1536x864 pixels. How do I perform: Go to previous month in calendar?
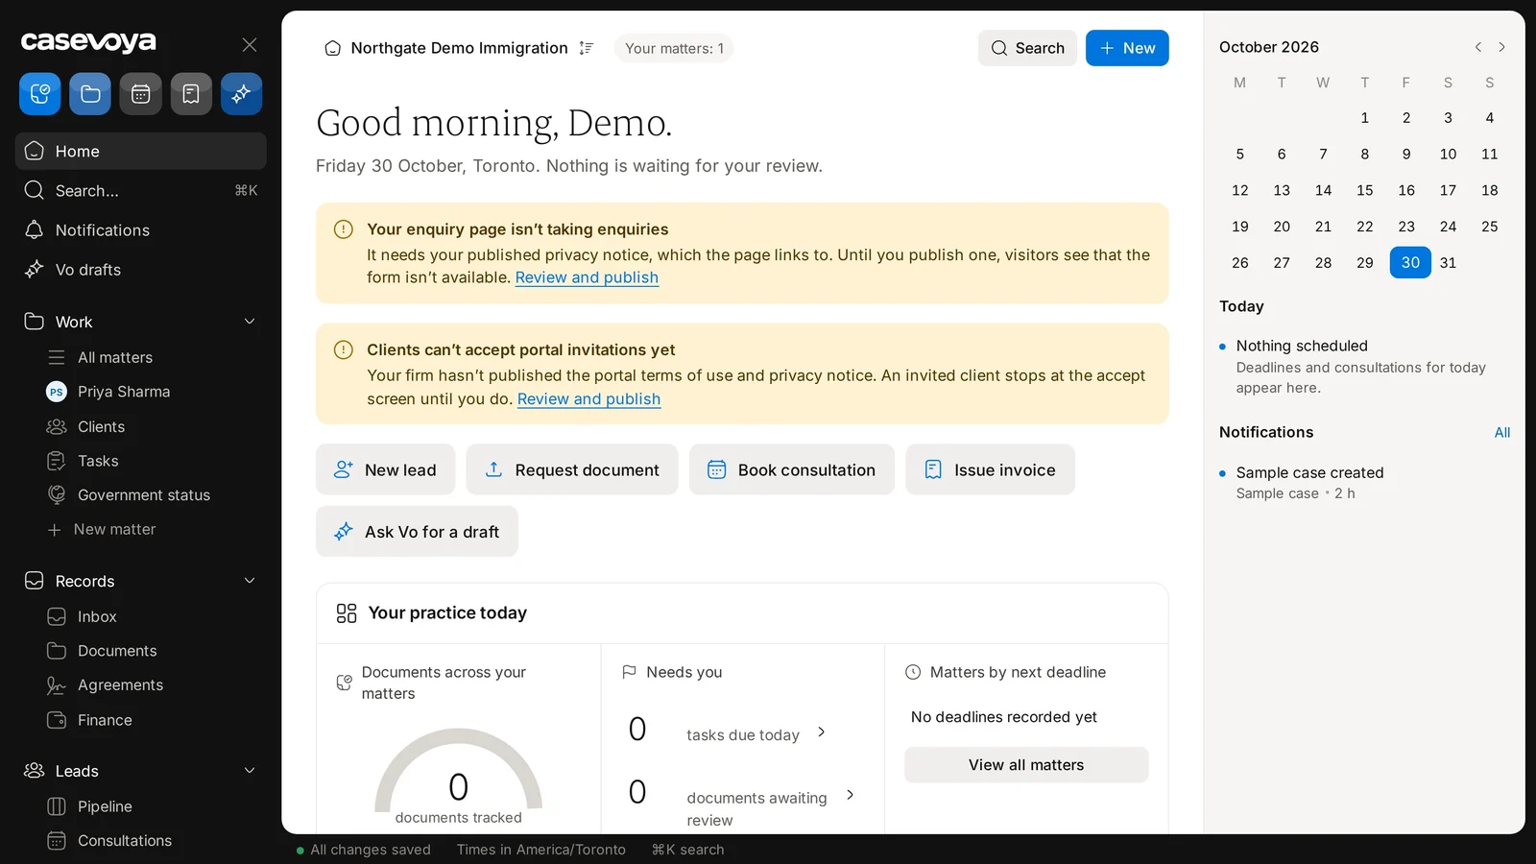[x=1478, y=47]
